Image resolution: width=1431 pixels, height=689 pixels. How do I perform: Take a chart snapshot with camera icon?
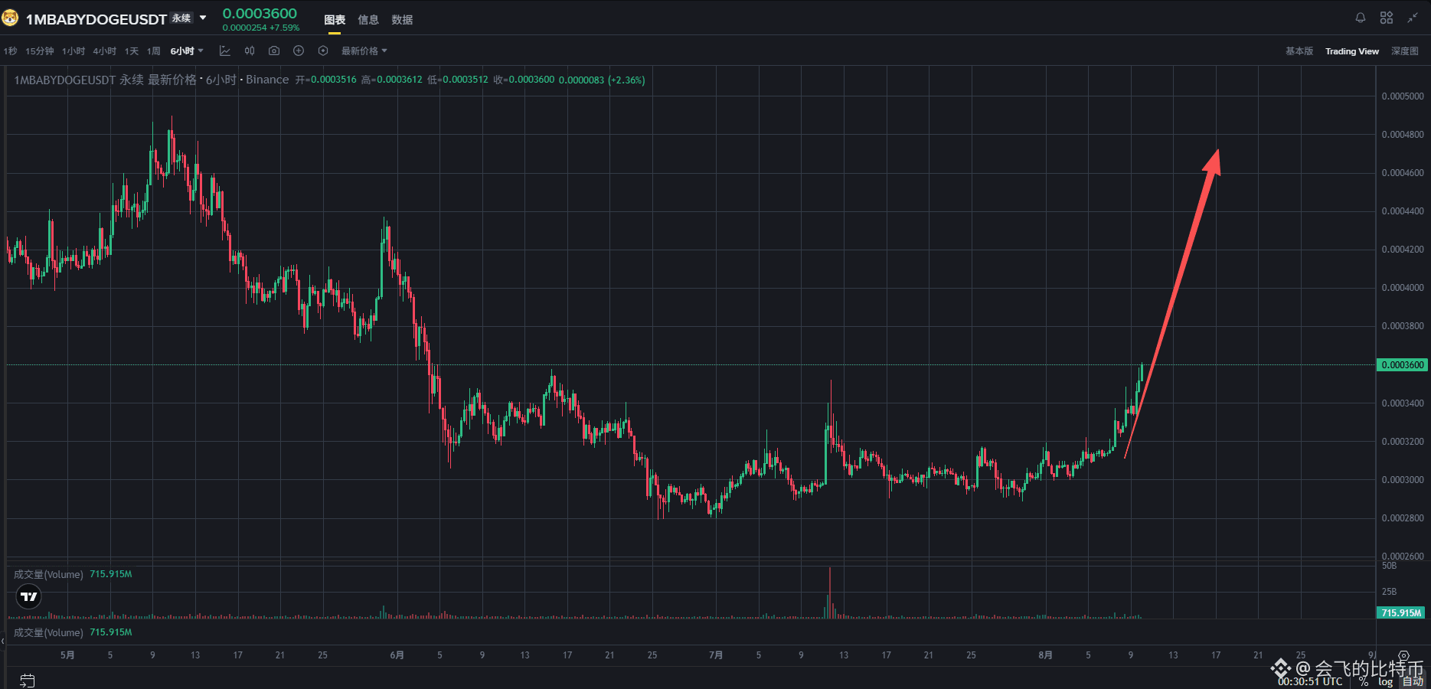pyautogui.click(x=274, y=51)
